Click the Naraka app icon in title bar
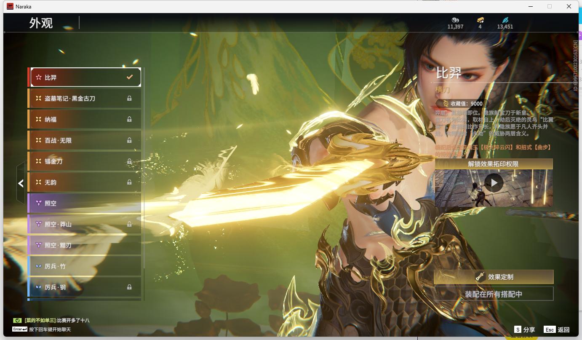Image resolution: width=582 pixels, height=340 pixels. (x=10, y=6)
